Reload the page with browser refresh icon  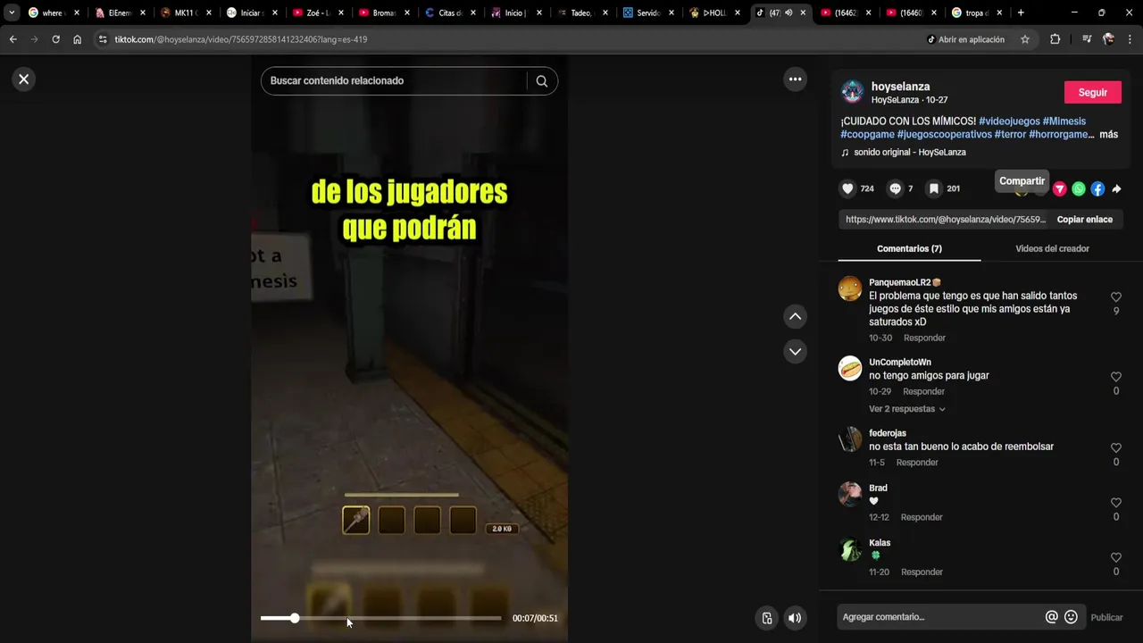click(55, 39)
